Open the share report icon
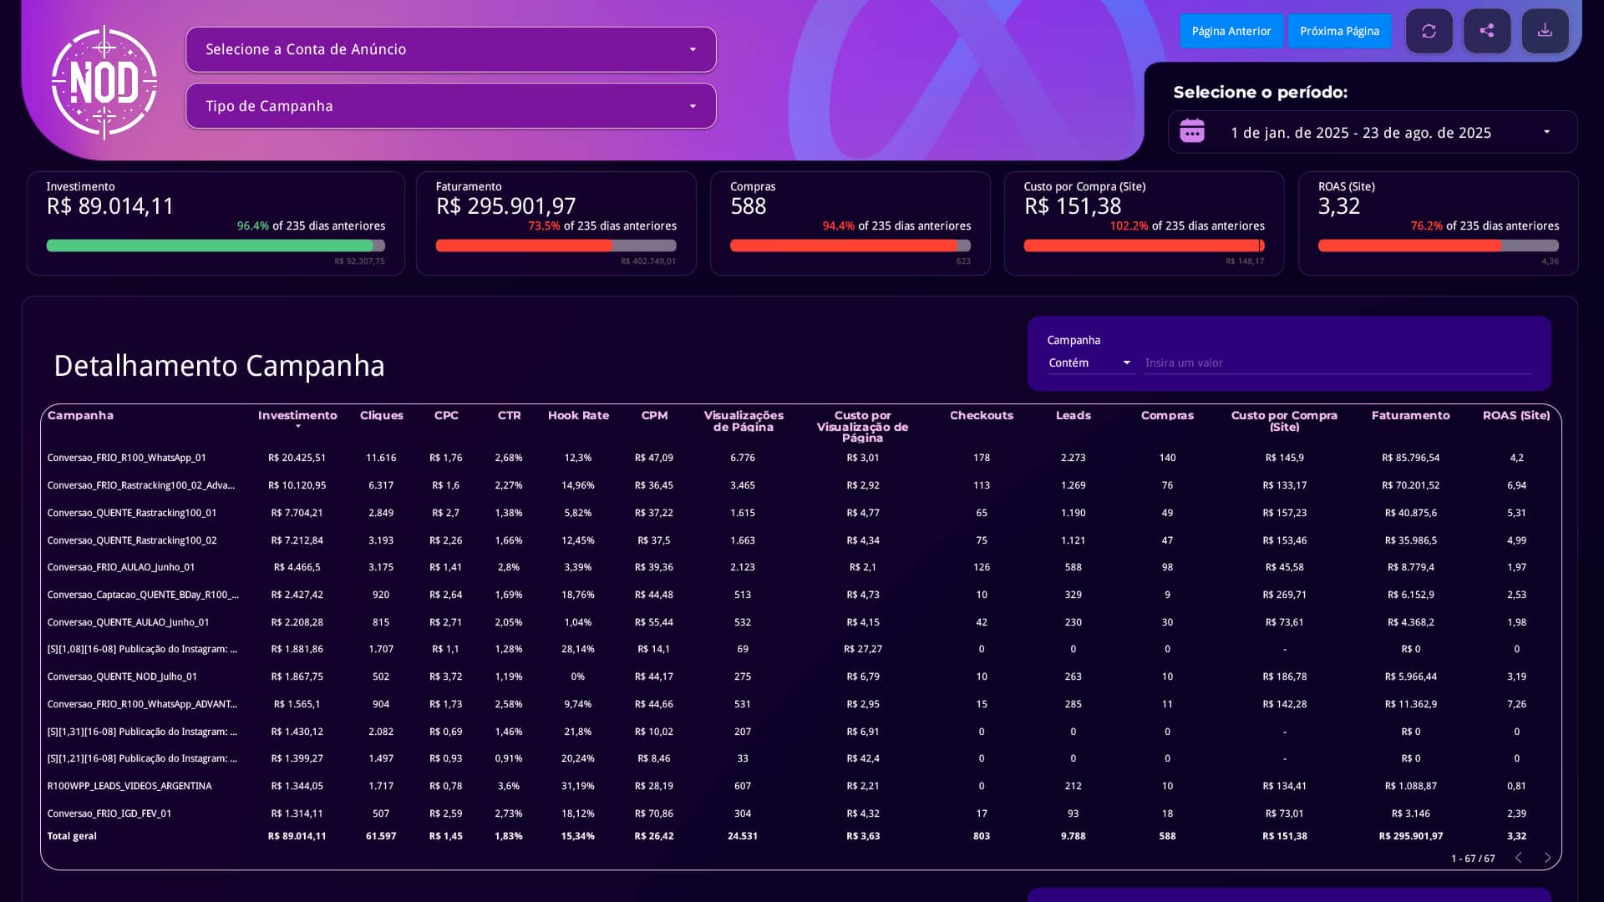 (x=1487, y=31)
